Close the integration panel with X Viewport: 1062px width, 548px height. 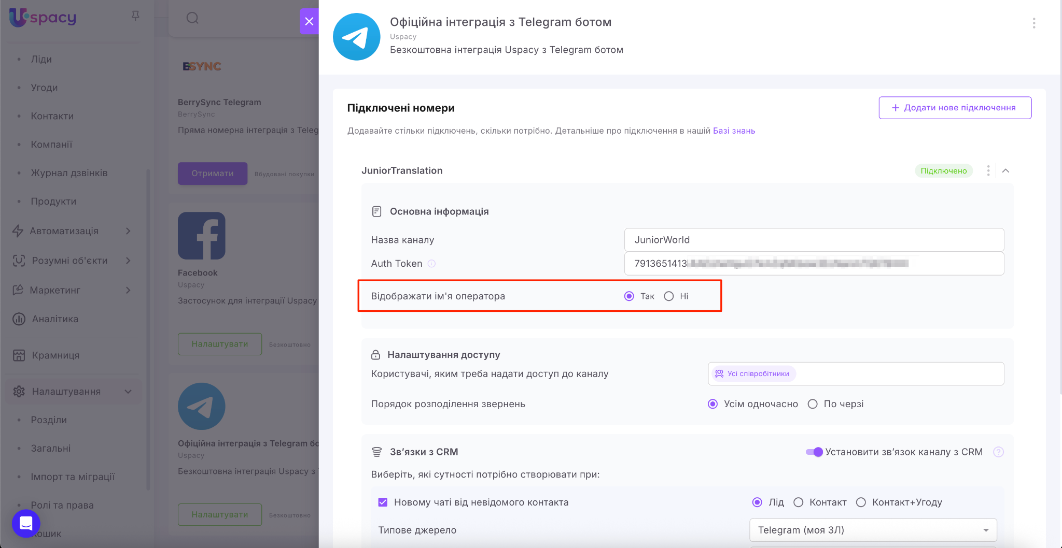(x=309, y=21)
